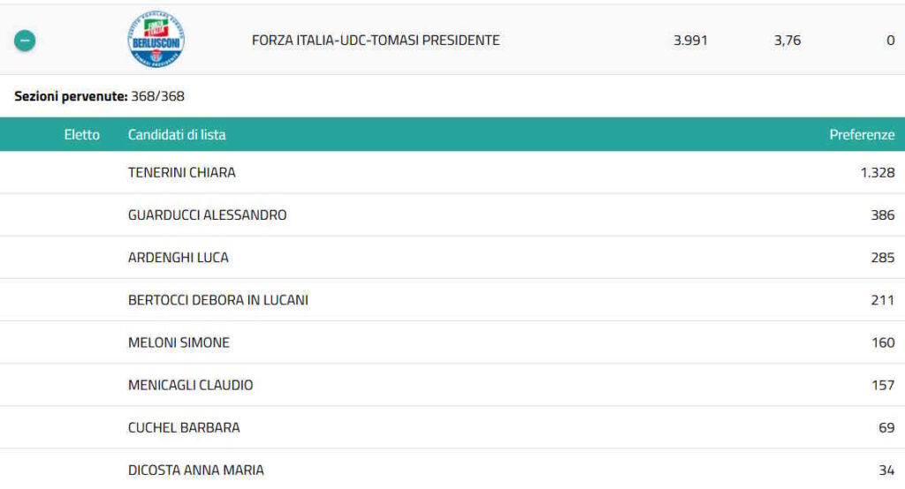Select candidate GUARDUCCI ALESSANDRO
The width and height of the screenshot is (905, 489).
point(208,215)
